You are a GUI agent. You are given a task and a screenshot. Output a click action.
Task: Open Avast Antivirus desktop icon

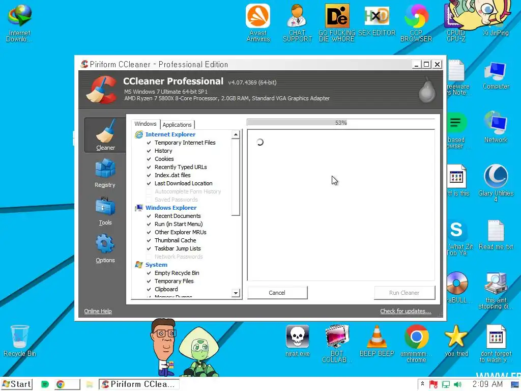[x=258, y=22]
